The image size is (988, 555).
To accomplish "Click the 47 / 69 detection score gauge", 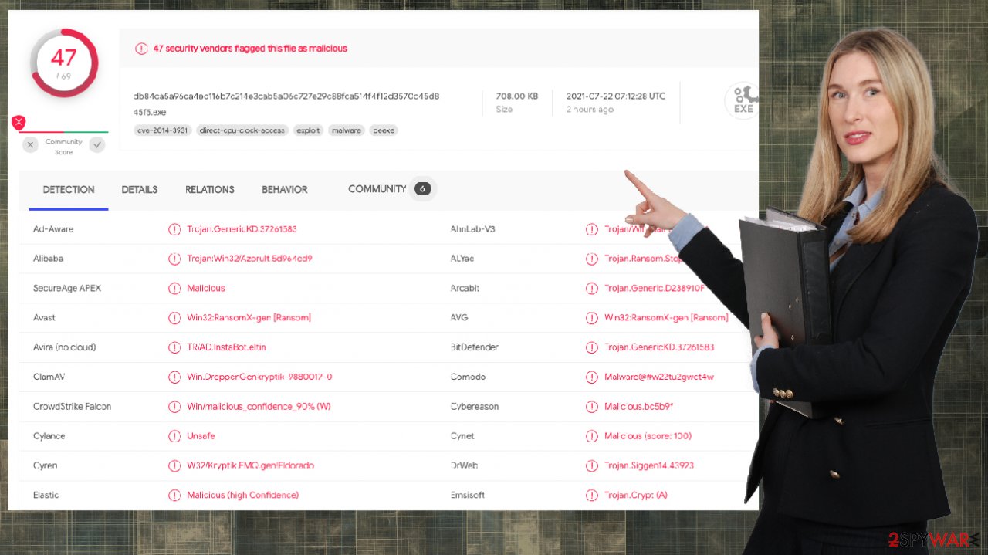I will [64, 63].
